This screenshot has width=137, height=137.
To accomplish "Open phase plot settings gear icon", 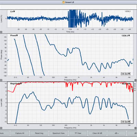I will (136, 80).
